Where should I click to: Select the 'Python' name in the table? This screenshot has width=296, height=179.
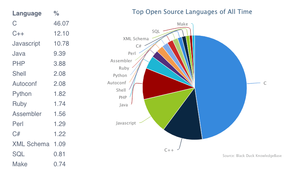(x=22, y=94)
